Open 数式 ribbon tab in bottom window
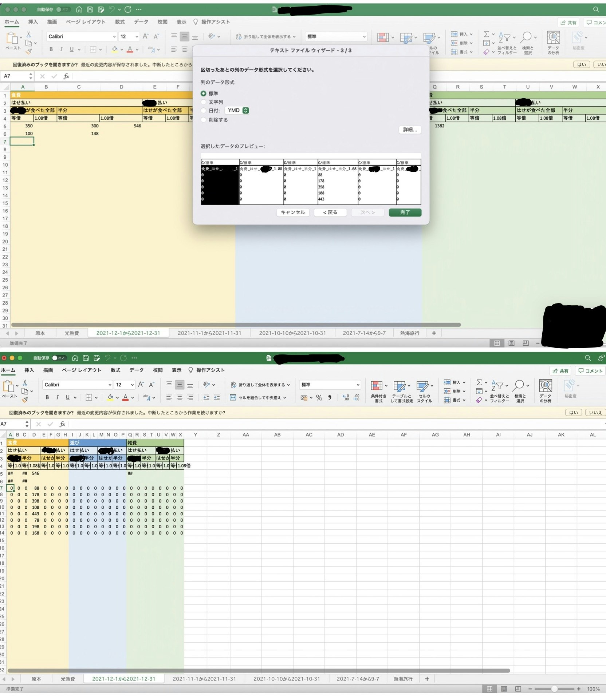606x699 pixels. (x=115, y=370)
